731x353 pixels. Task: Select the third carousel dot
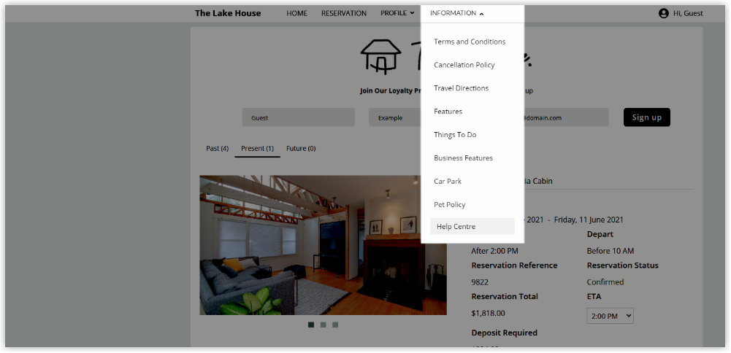click(x=335, y=325)
